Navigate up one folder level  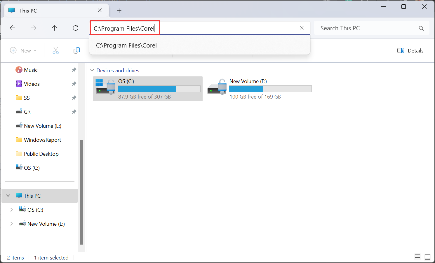click(54, 28)
